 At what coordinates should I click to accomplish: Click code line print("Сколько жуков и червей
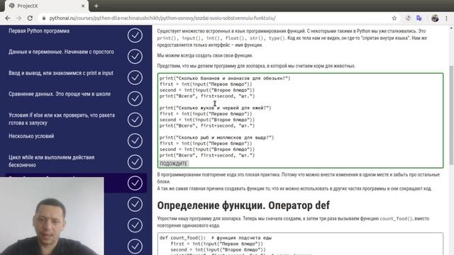pos(215,108)
